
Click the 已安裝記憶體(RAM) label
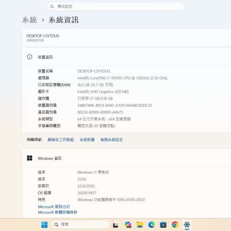pos(54,85)
